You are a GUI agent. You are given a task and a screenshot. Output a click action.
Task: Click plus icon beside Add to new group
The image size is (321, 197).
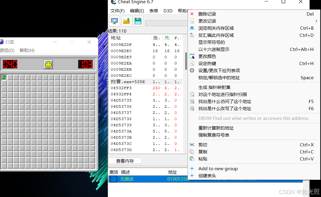coord(192,168)
